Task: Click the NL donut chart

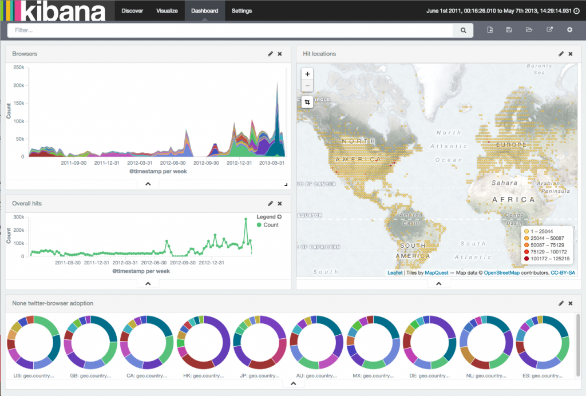Action: 486,342
